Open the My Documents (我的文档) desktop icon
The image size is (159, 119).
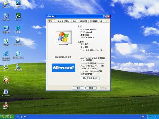tap(6, 4)
